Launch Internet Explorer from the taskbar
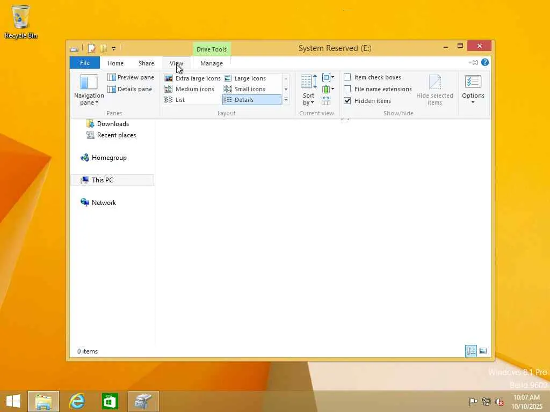The image size is (550, 412). [76, 401]
